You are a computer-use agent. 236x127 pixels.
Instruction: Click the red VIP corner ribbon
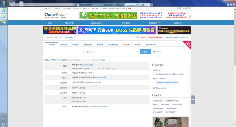pos(187,44)
